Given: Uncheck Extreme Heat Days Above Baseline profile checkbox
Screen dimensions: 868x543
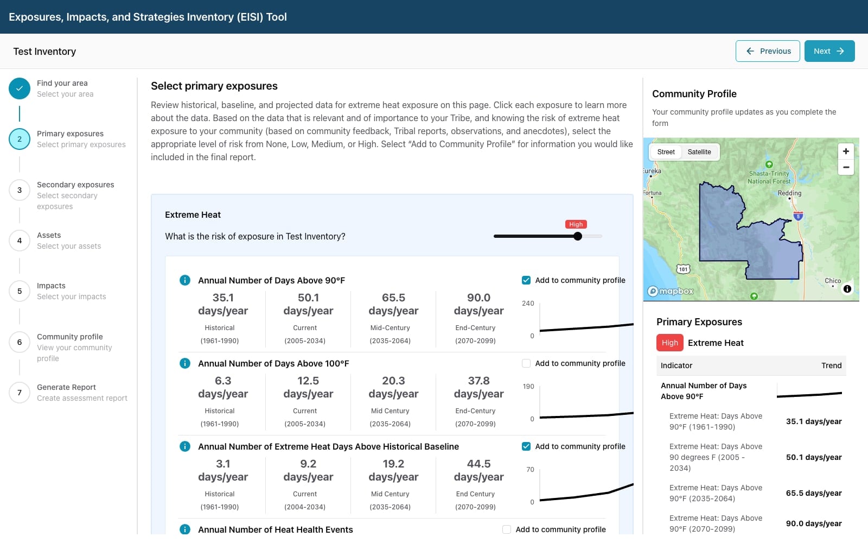Looking at the screenshot, I should click(526, 446).
